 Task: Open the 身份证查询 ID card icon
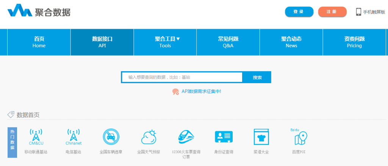point(224,137)
